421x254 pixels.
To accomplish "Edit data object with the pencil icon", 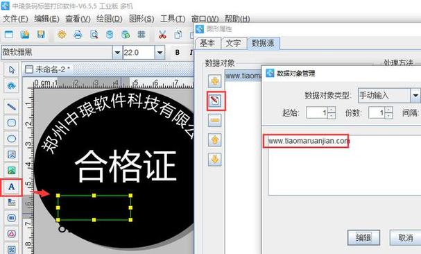I will point(215,101).
